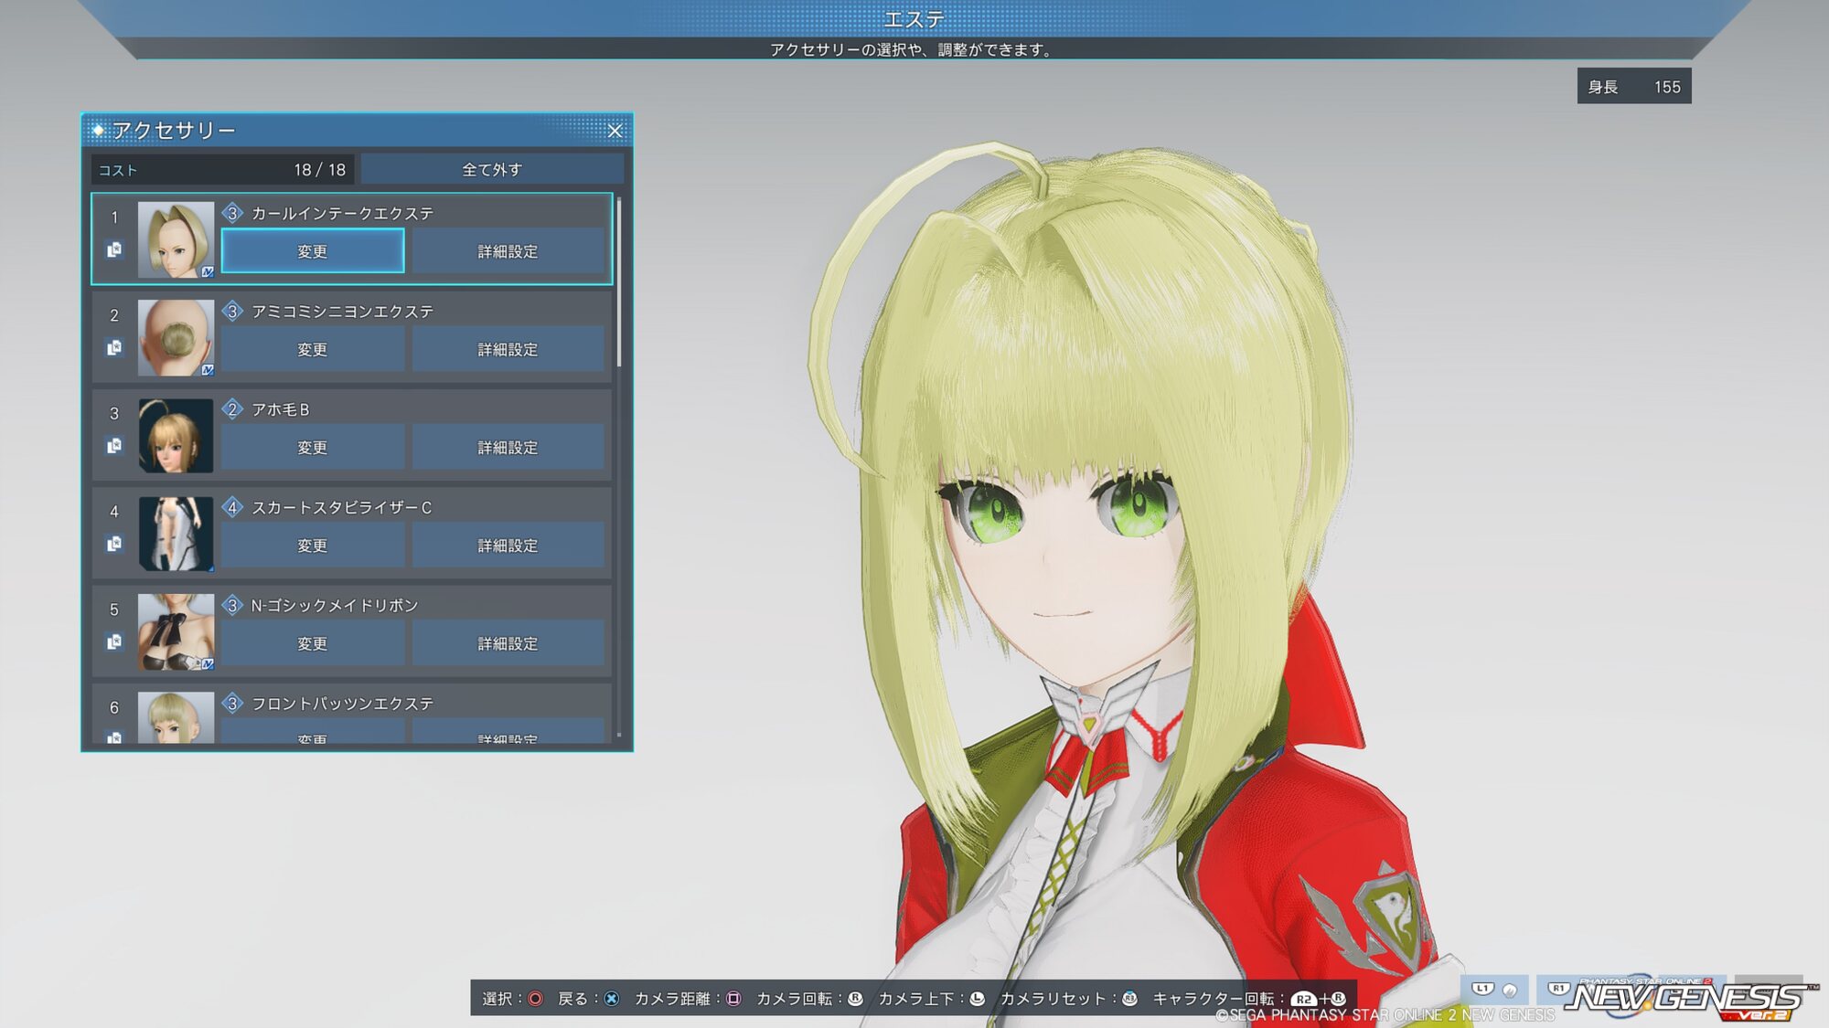Click the cost-4 diamond icon for スカートスタビライザーC

point(232,507)
